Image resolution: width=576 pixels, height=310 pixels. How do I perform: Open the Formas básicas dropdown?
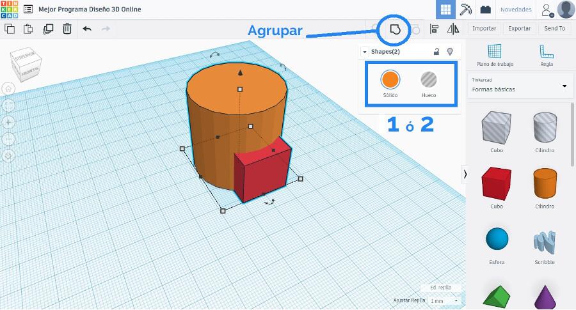pos(520,86)
